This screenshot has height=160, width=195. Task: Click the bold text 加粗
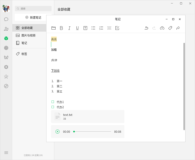(x=54, y=50)
